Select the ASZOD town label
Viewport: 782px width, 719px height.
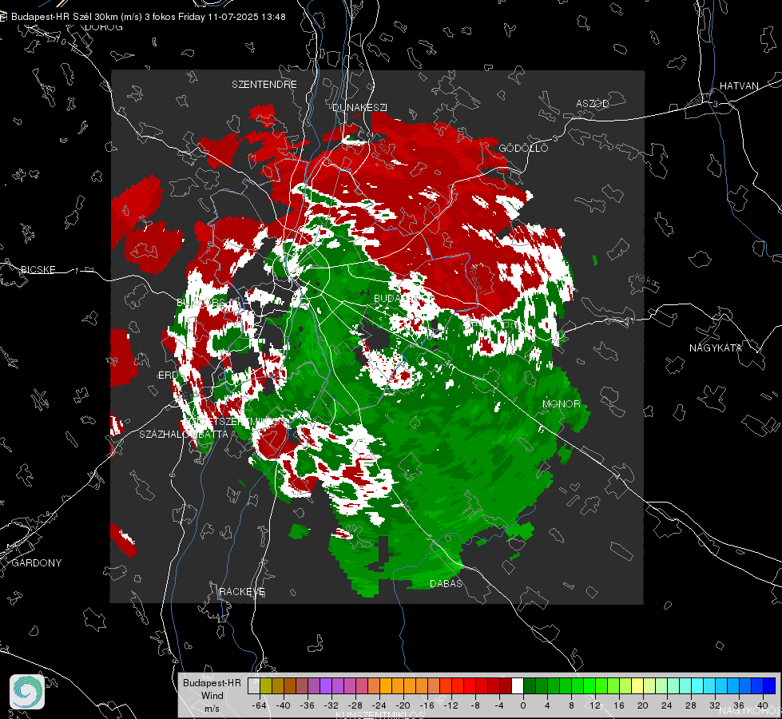click(x=593, y=104)
